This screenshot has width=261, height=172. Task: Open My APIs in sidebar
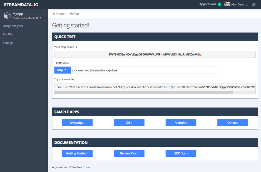pos(8,34)
